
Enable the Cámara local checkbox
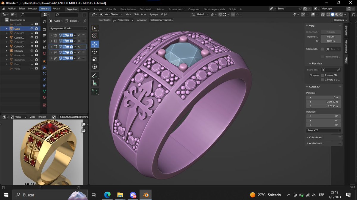coord(322,49)
